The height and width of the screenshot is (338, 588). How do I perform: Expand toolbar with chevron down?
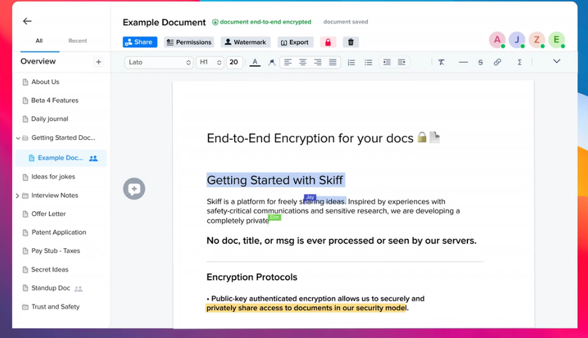click(556, 62)
